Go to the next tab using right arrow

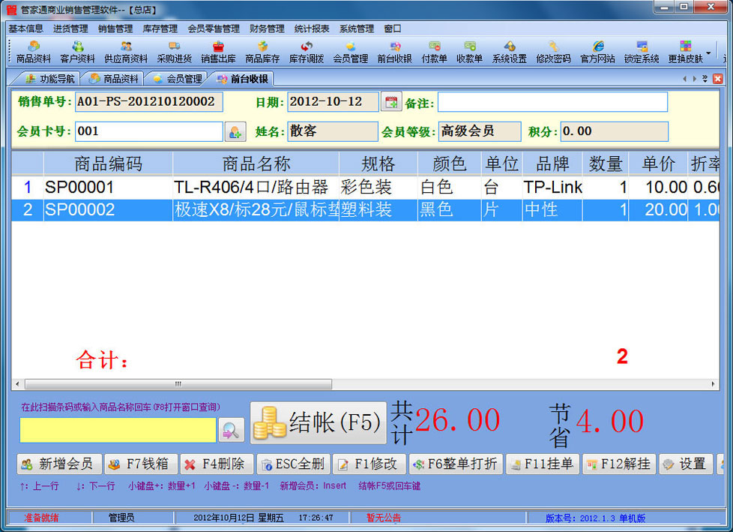695,79
